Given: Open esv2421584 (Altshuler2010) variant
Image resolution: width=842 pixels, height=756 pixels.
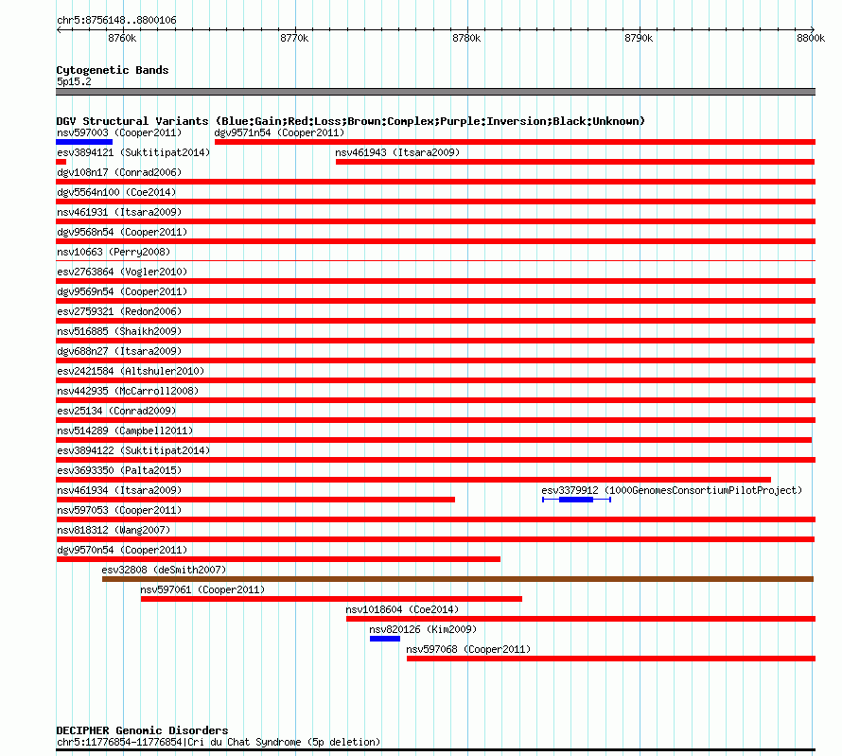Looking at the screenshot, I should 131,371.
